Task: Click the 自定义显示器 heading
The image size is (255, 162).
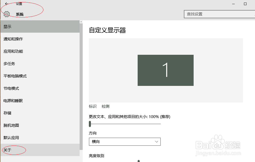Action: pos(107,30)
